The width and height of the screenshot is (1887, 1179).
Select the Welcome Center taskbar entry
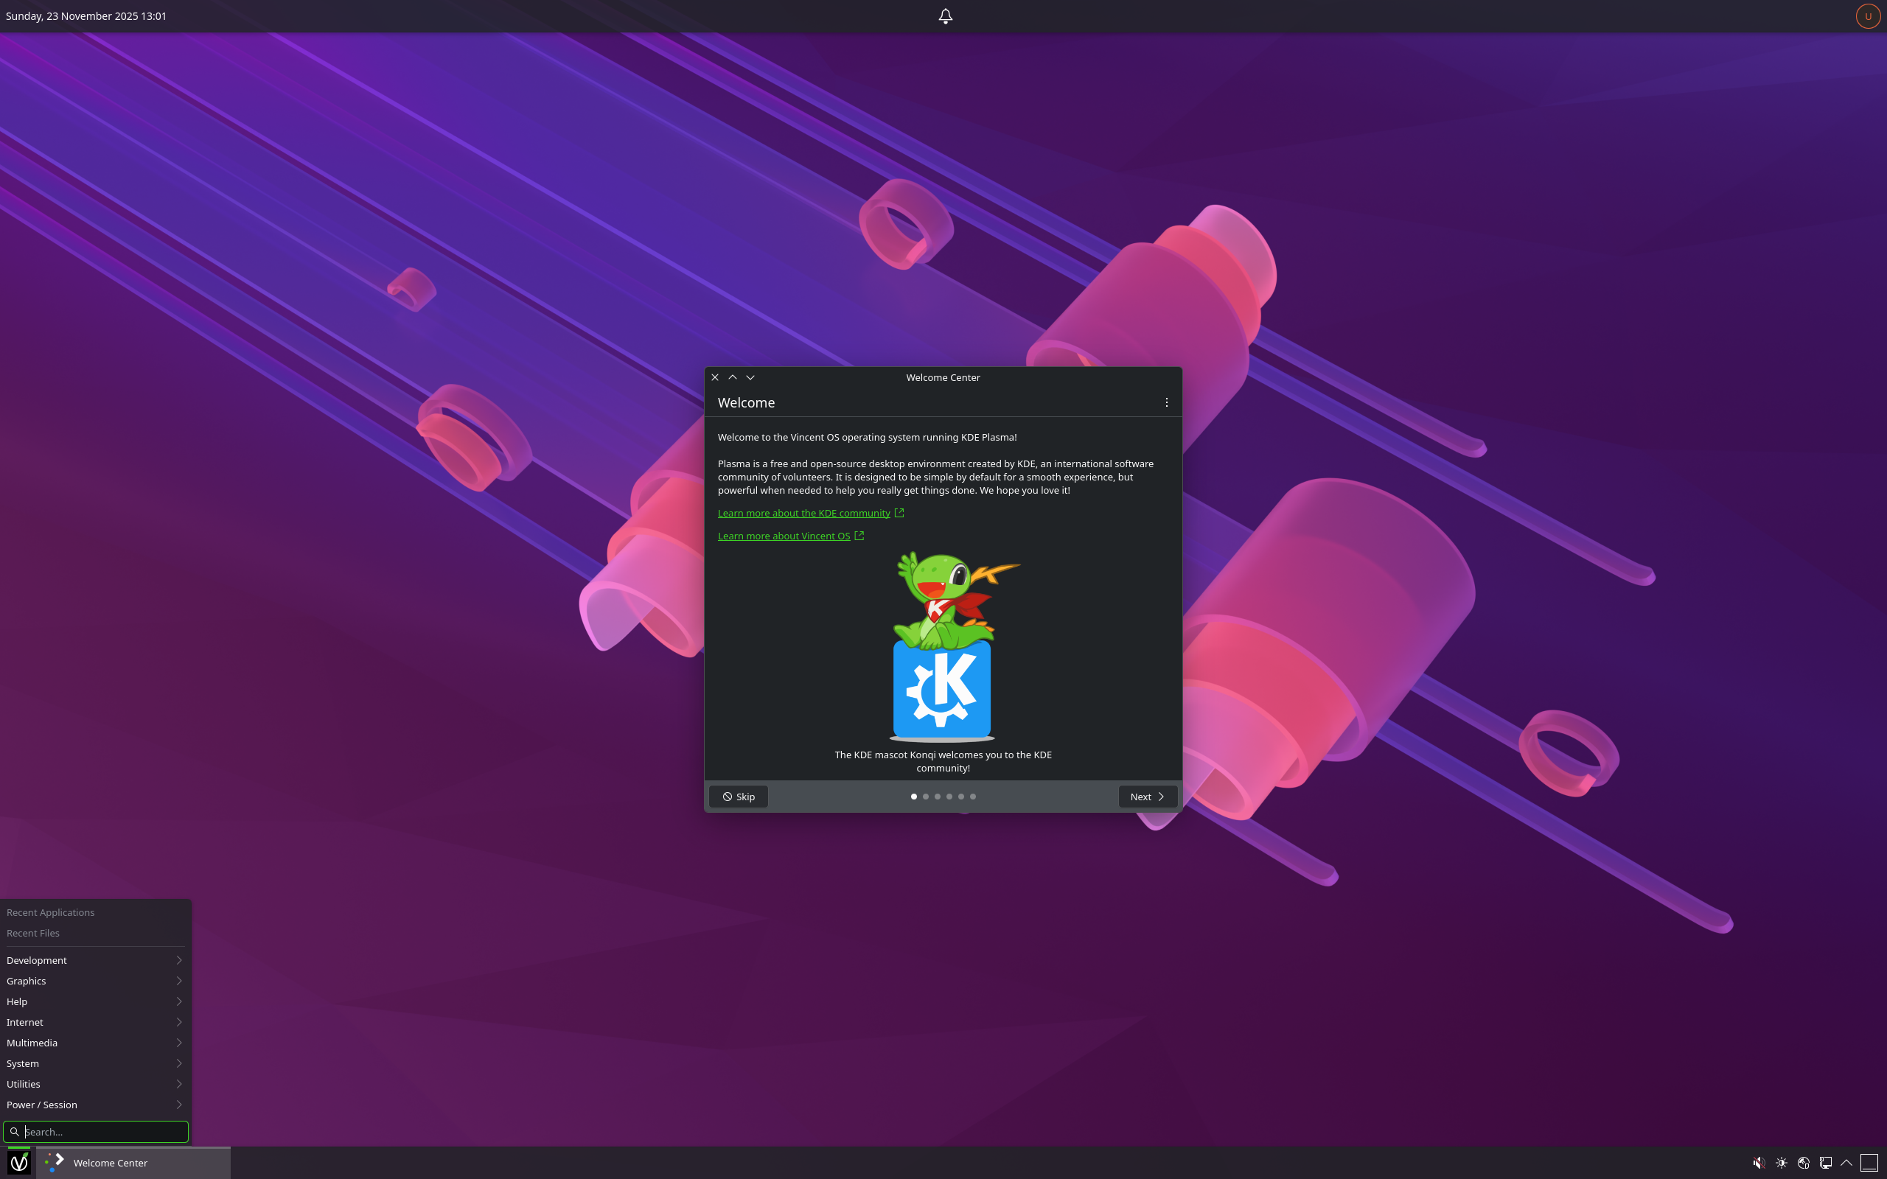coord(133,1163)
